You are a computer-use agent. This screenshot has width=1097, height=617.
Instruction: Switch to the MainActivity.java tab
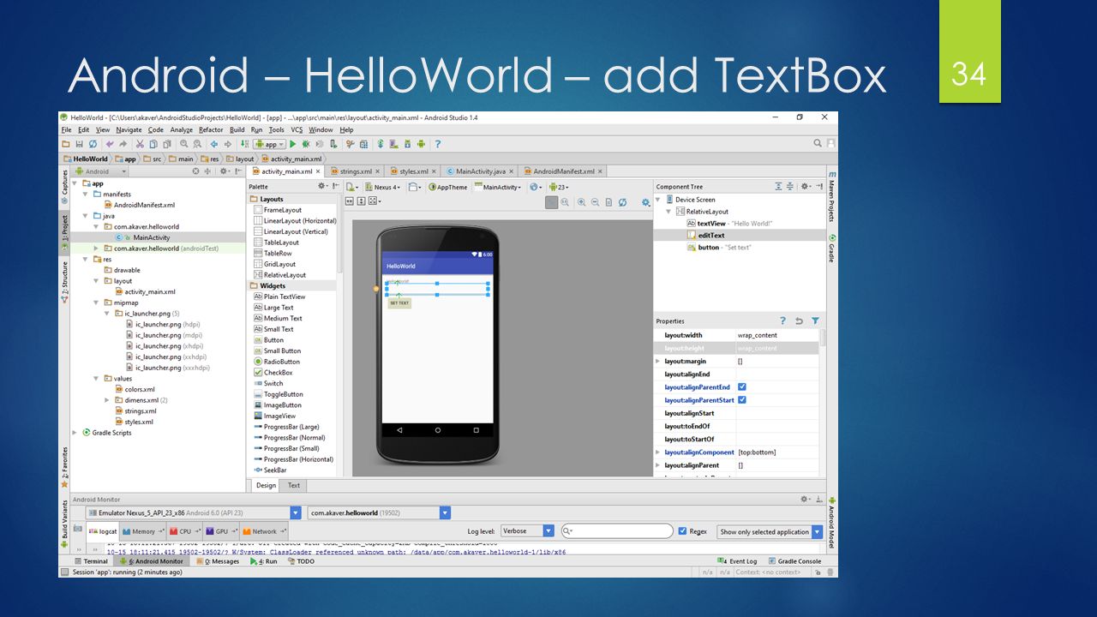coord(479,171)
